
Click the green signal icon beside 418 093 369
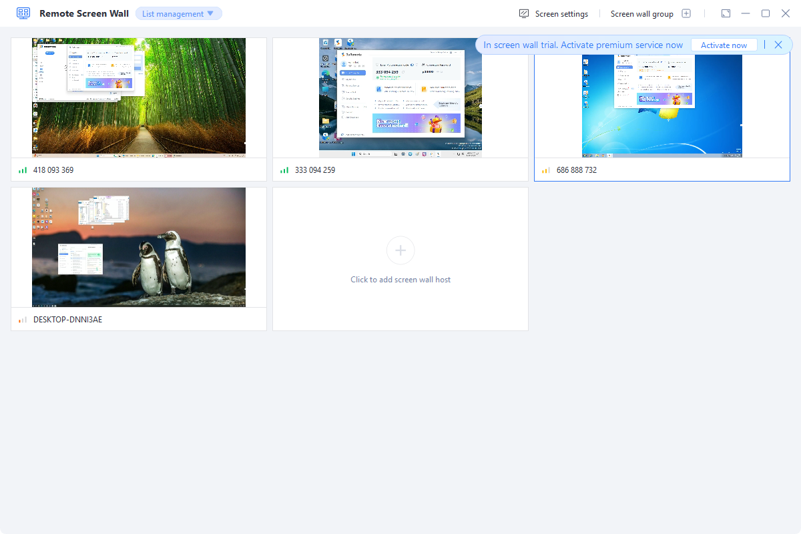point(23,170)
